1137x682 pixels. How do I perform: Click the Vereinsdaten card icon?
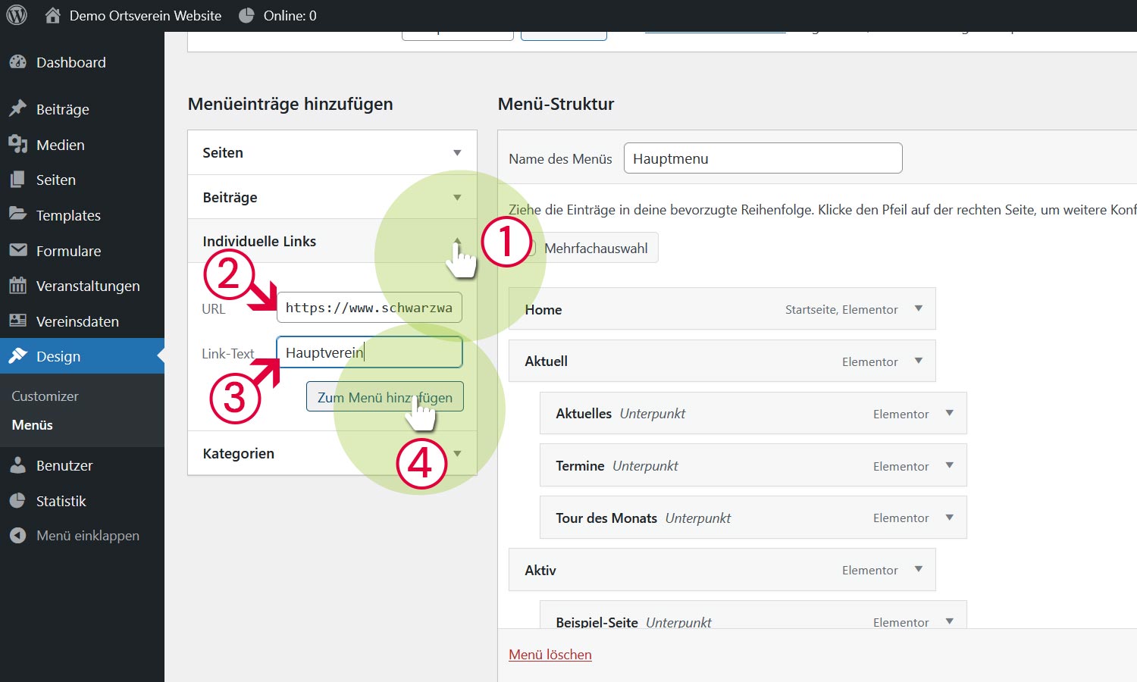click(x=18, y=321)
